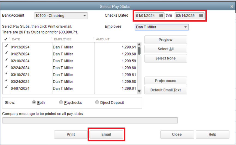Click the pay stub list scroll up arrow
The image size is (236, 145).
pyautogui.click(x=139, y=44)
